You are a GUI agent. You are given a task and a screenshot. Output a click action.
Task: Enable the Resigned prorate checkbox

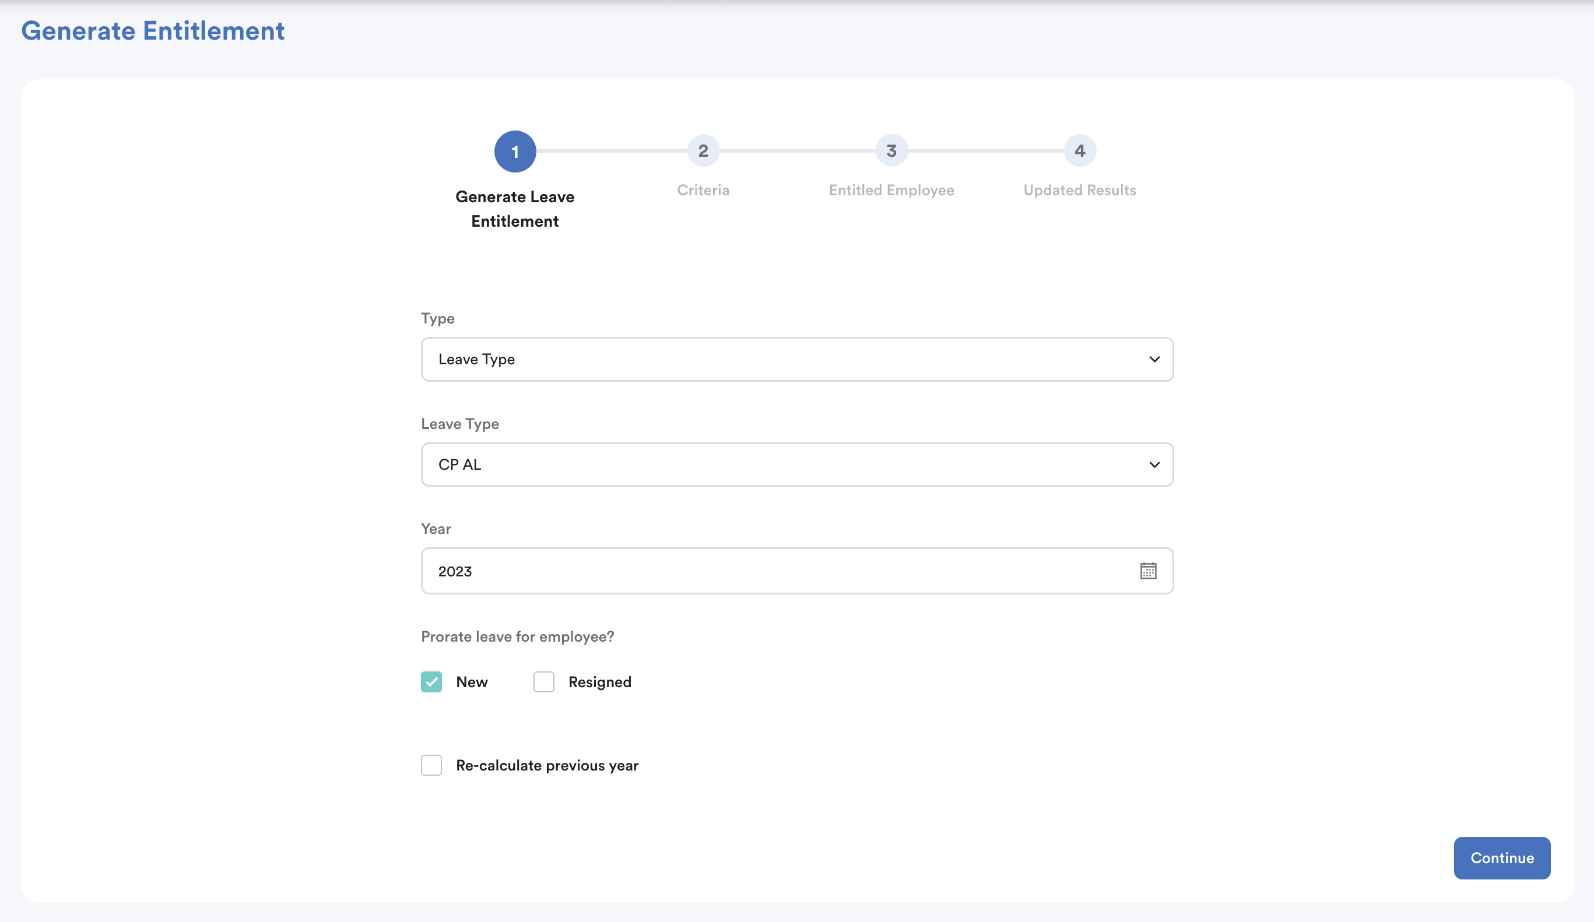point(543,682)
